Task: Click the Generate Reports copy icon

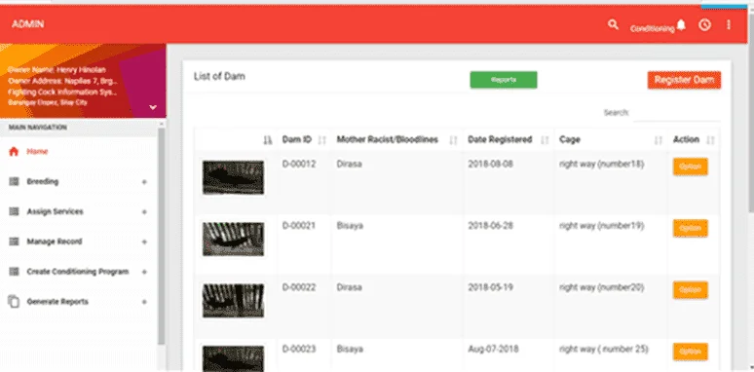Action: (14, 302)
